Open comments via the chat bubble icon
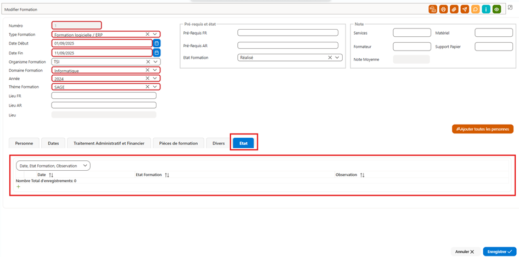519x257 pixels. click(475, 9)
